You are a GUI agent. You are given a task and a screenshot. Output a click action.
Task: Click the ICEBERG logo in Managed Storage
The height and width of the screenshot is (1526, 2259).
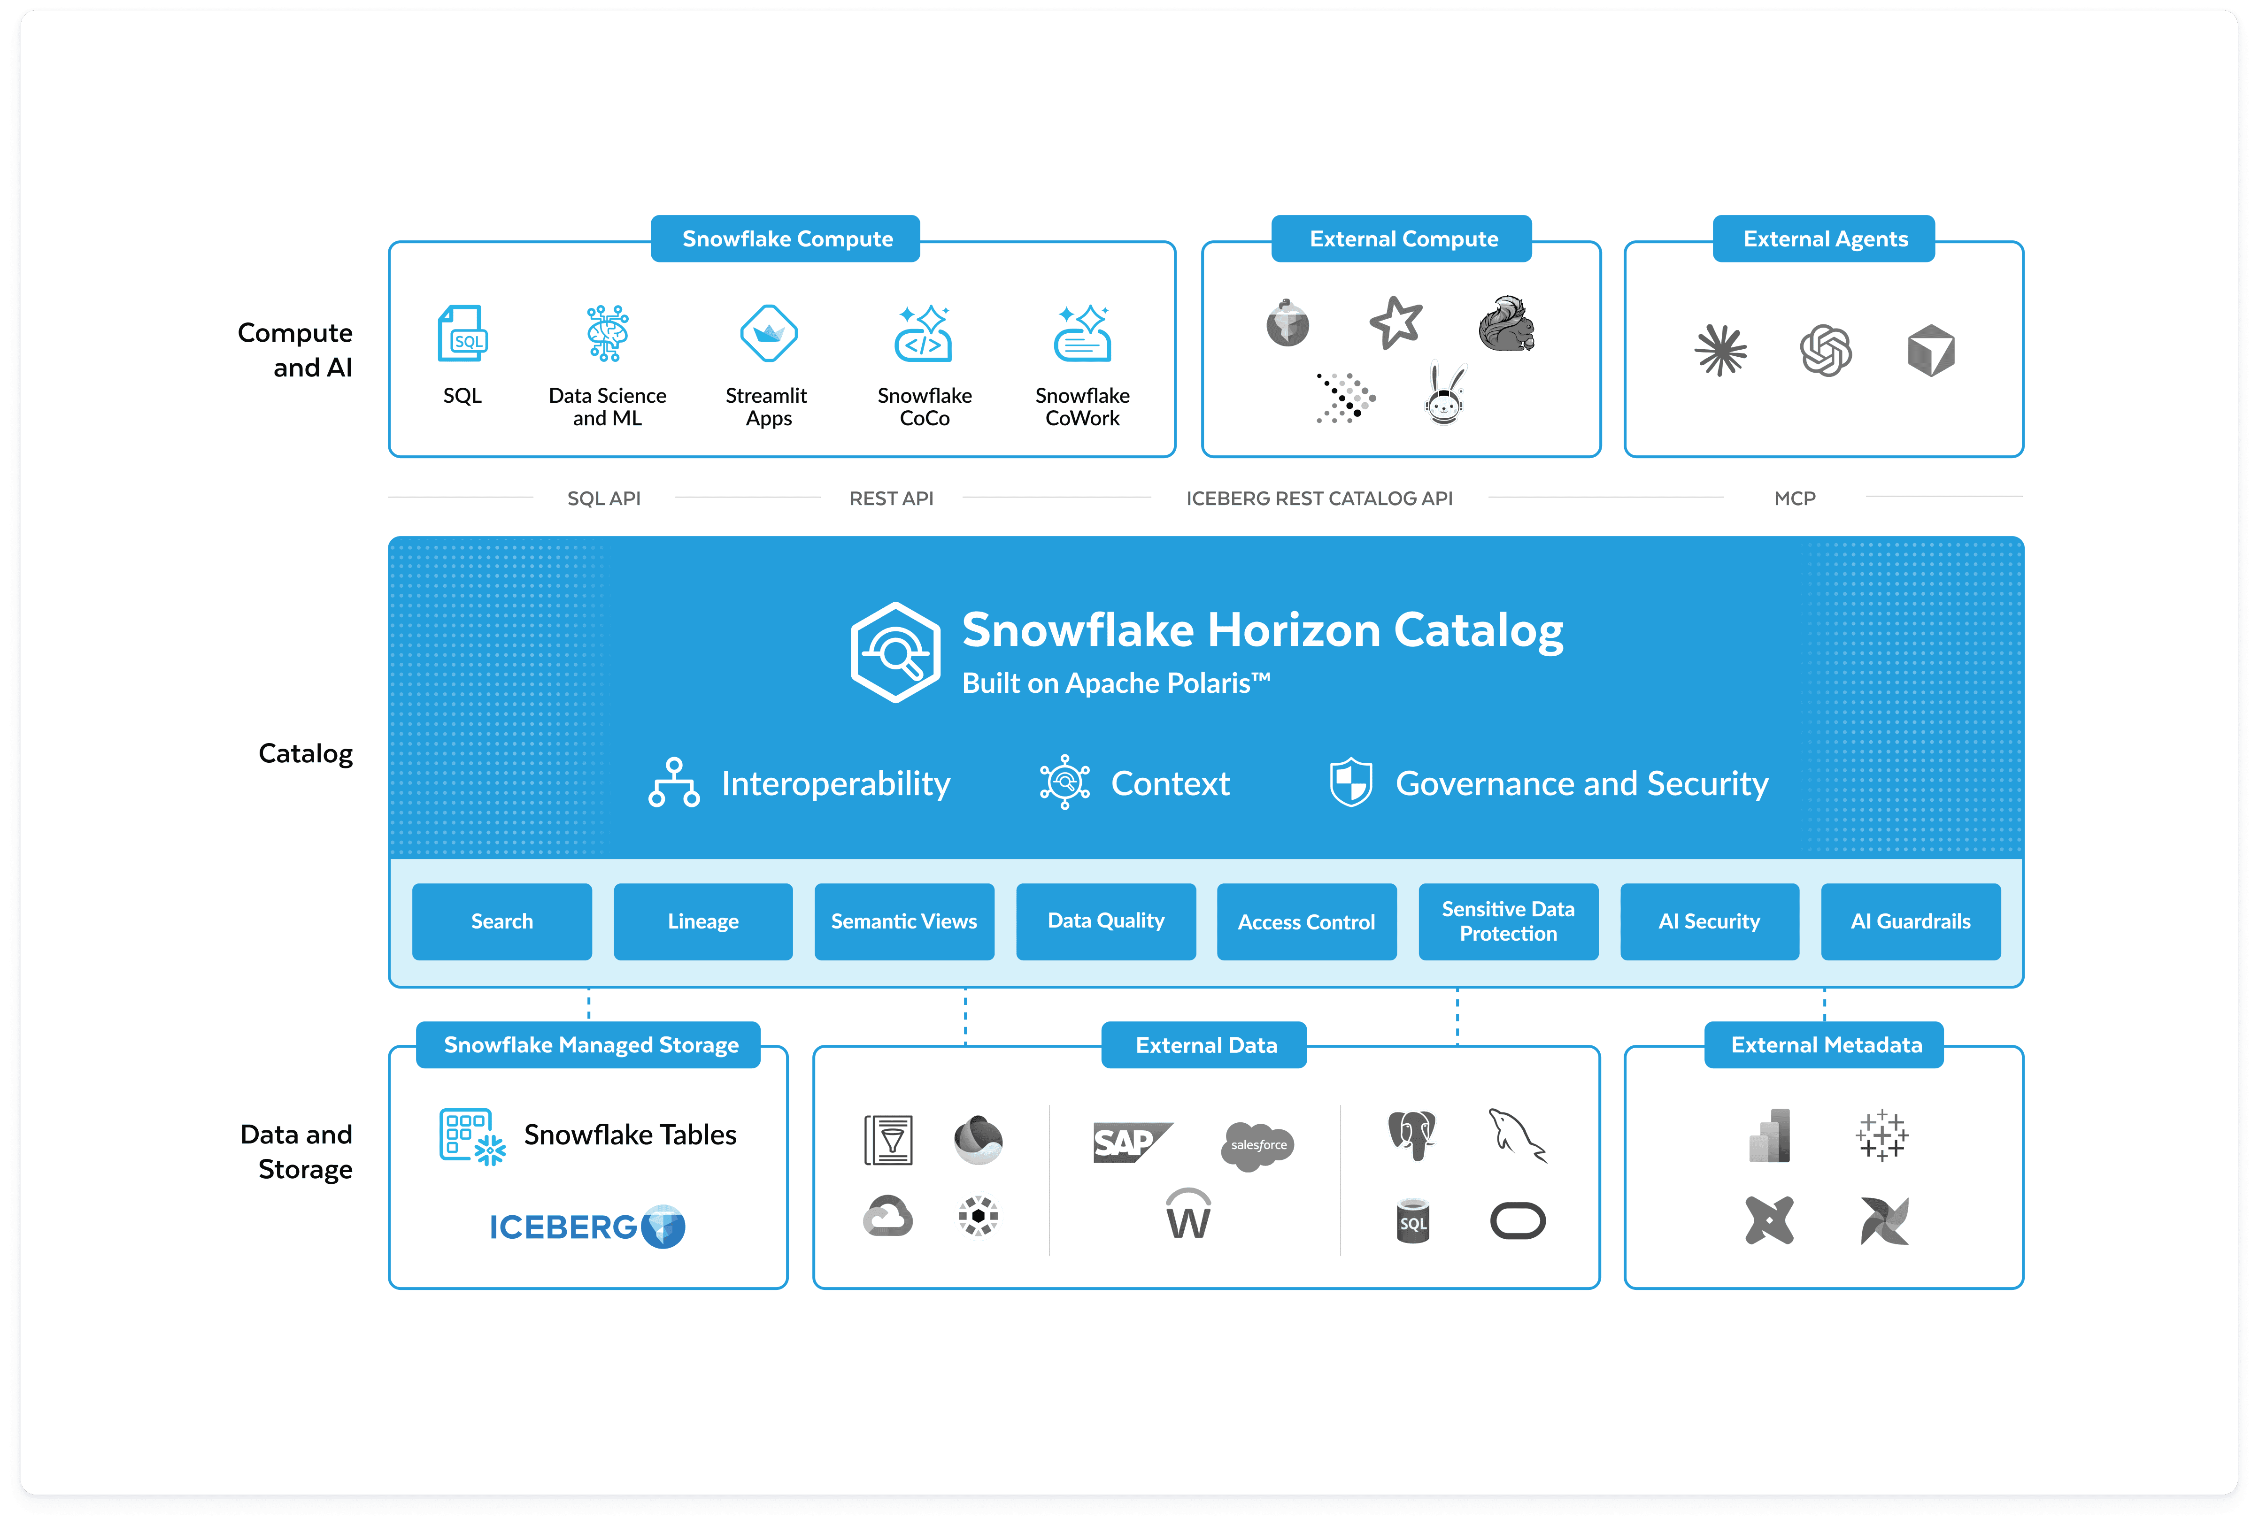tap(587, 1227)
